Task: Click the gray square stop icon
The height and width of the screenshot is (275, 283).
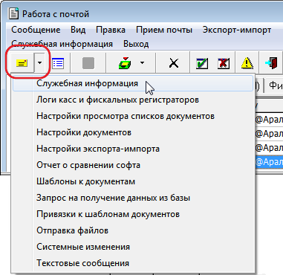Action: (x=88, y=63)
